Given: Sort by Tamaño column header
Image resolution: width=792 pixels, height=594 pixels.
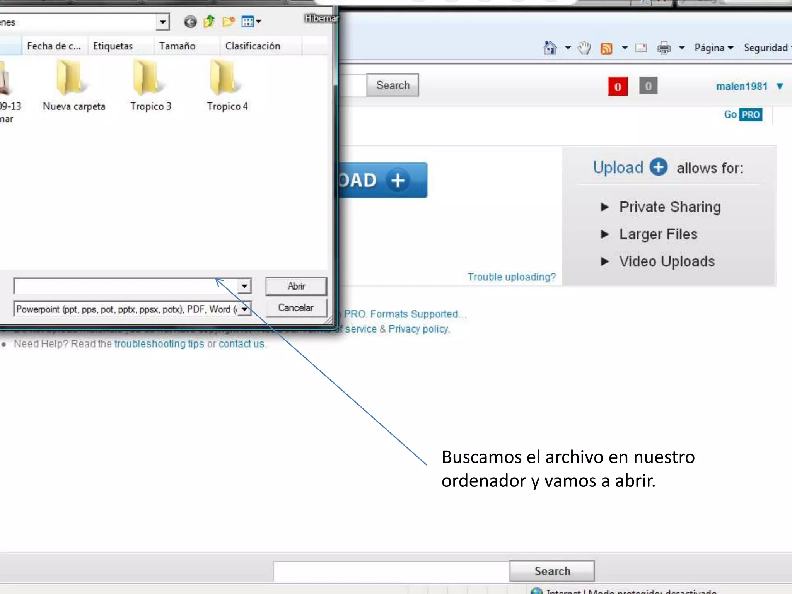Looking at the screenshot, I should point(177,46).
